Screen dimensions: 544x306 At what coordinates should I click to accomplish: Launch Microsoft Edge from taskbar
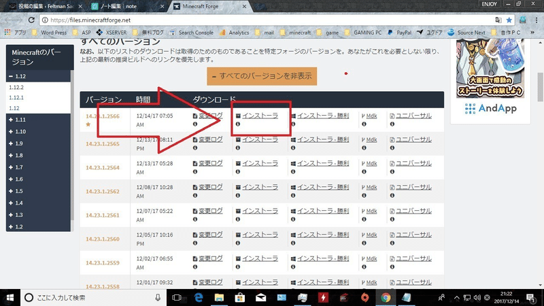point(199,298)
